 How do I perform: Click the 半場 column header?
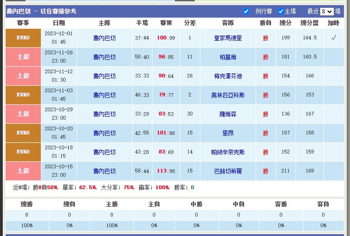[142, 23]
